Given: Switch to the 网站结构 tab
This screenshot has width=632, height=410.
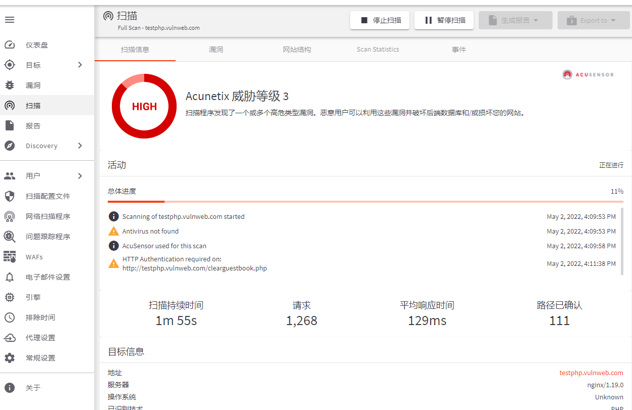Looking at the screenshot, I should pos(297,50).
